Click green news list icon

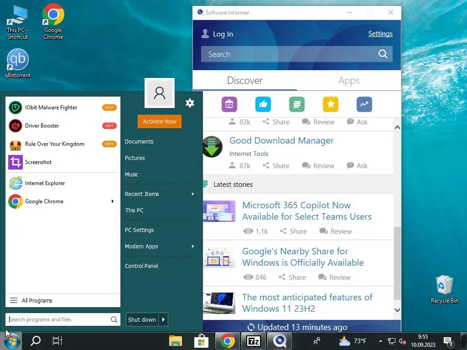[296, 104]
